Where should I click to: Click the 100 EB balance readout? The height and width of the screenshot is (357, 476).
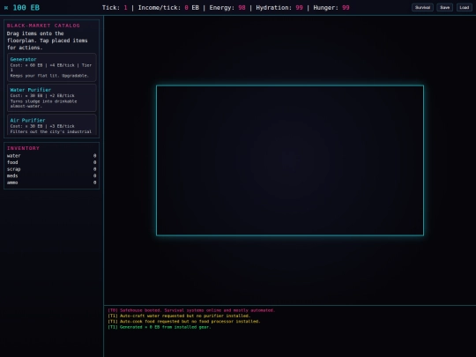26,8
